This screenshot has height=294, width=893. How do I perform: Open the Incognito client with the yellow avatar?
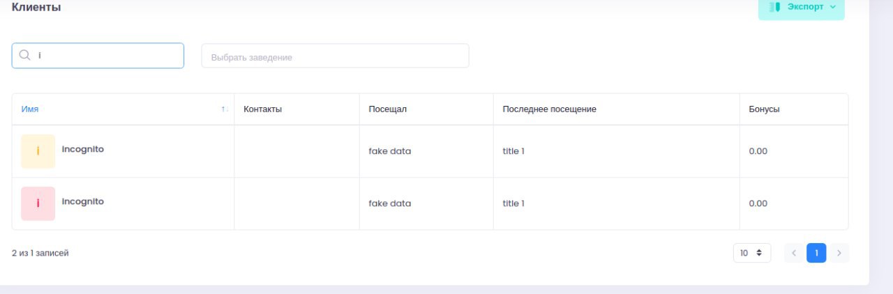point(83,149)
